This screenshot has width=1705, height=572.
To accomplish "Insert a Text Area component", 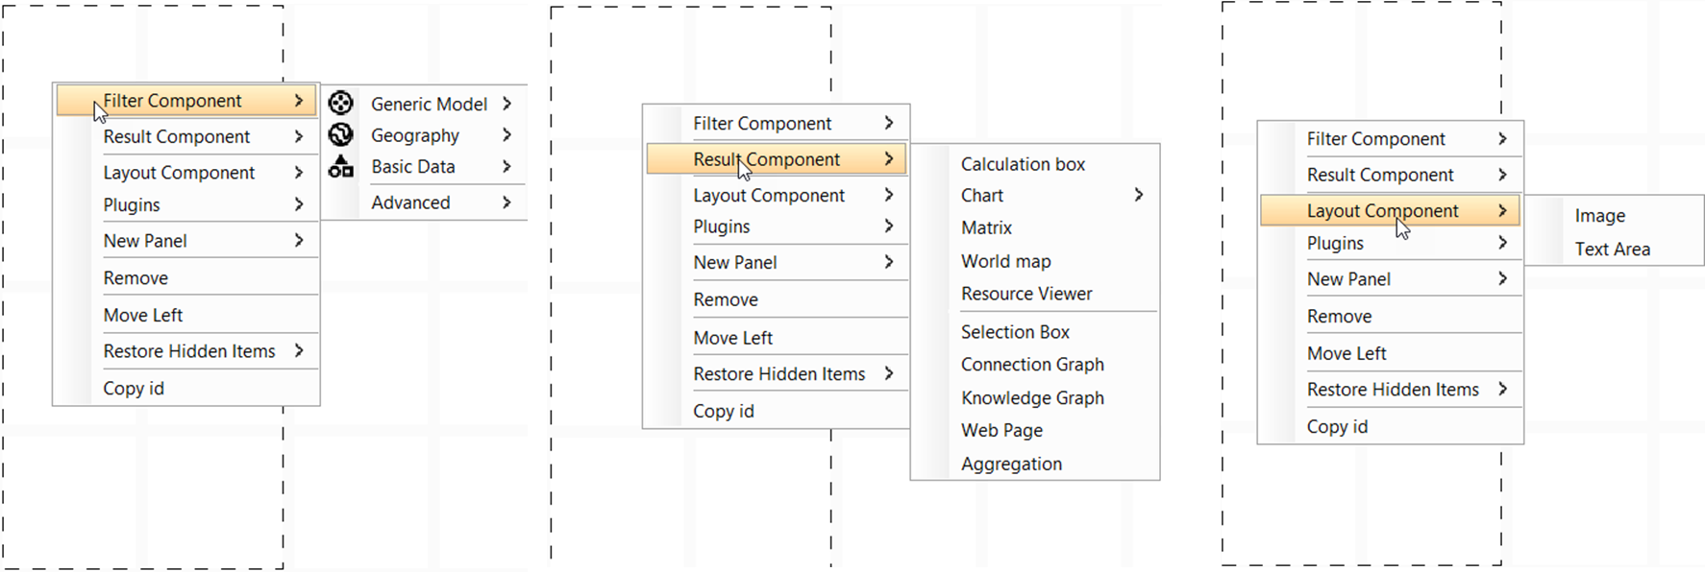I will coord(1612,250).
